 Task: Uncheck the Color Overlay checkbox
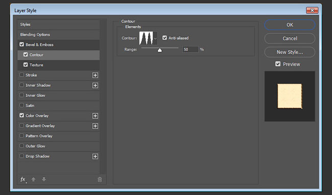[x=21, y=115]
